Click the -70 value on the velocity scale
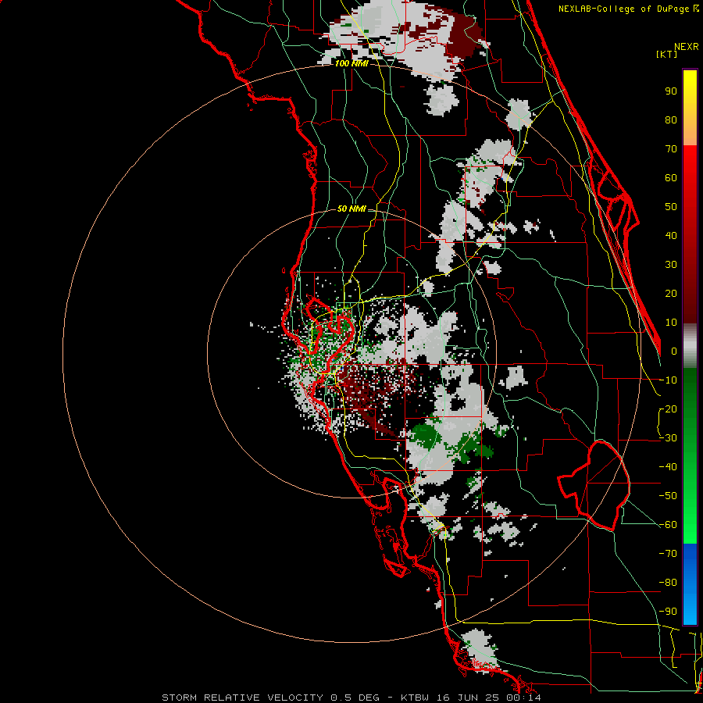This screenshot has height=703, width=703. (x=668, y=554)
